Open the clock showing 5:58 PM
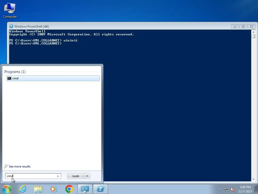This screenshot has width=258, height=194. [245, 189]
